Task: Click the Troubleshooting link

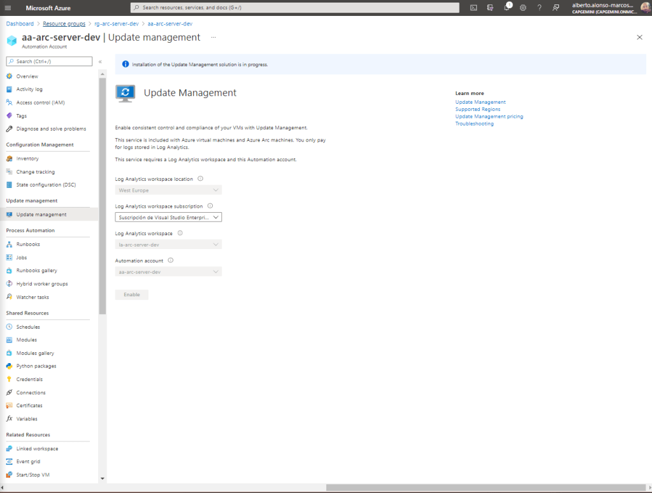Action: [474, 124]
